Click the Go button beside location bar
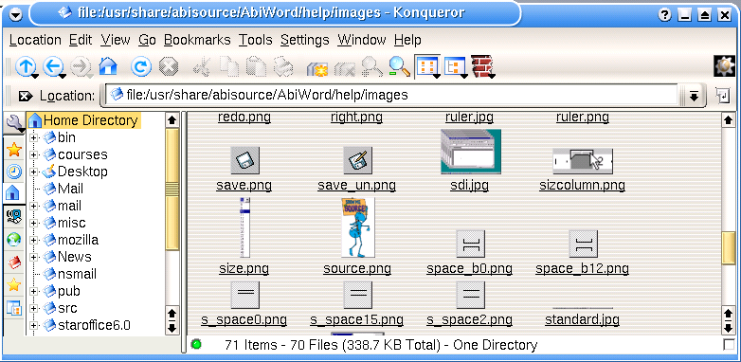741x362 pixels. [x=723, y=96]
